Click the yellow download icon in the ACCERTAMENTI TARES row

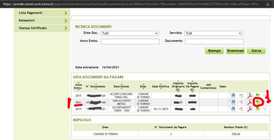tap(258, 109)
